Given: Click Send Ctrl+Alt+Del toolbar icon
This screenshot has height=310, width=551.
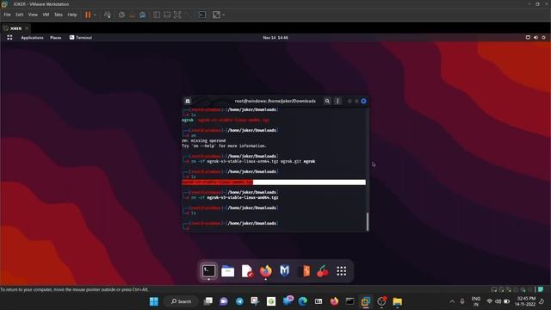Looking at the screenshot, I should point(108,15).
